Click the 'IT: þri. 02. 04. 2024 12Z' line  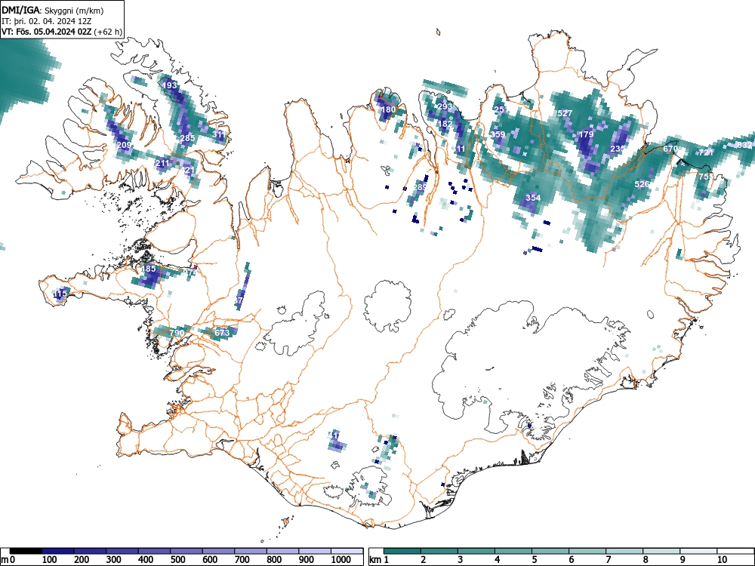46,21
